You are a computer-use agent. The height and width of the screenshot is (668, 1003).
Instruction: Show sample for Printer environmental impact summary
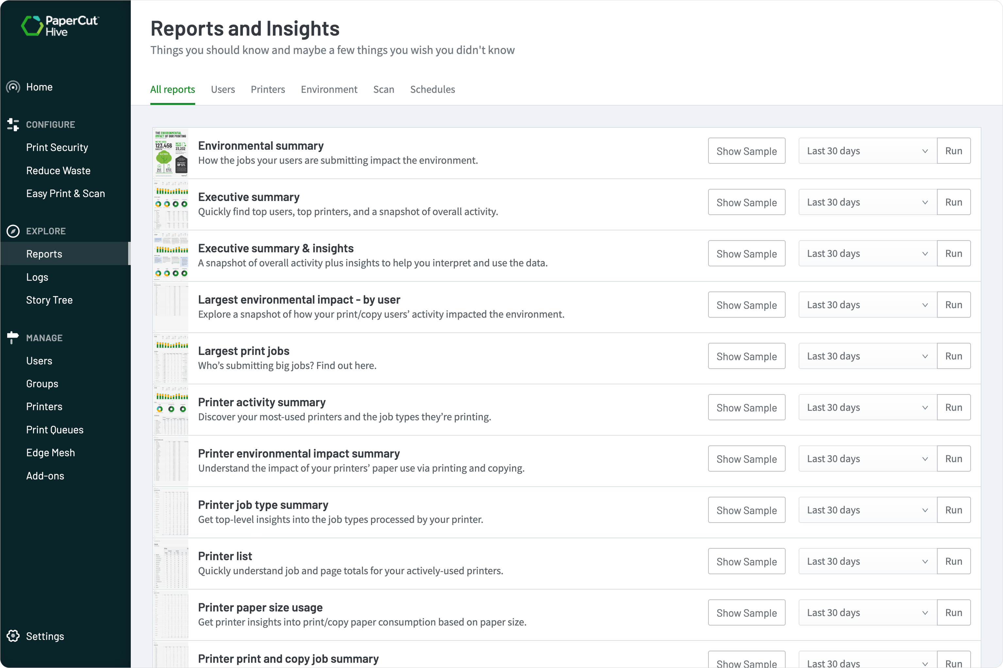(746, 459)
